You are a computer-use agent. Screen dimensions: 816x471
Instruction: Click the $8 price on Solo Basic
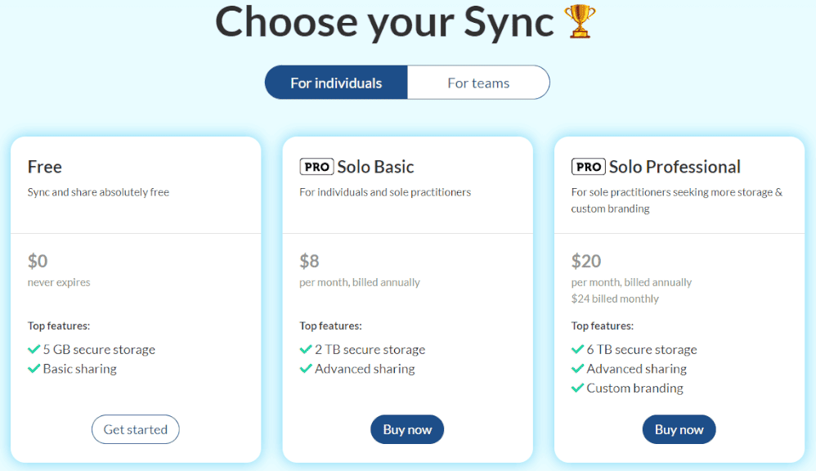pos(310,261)
